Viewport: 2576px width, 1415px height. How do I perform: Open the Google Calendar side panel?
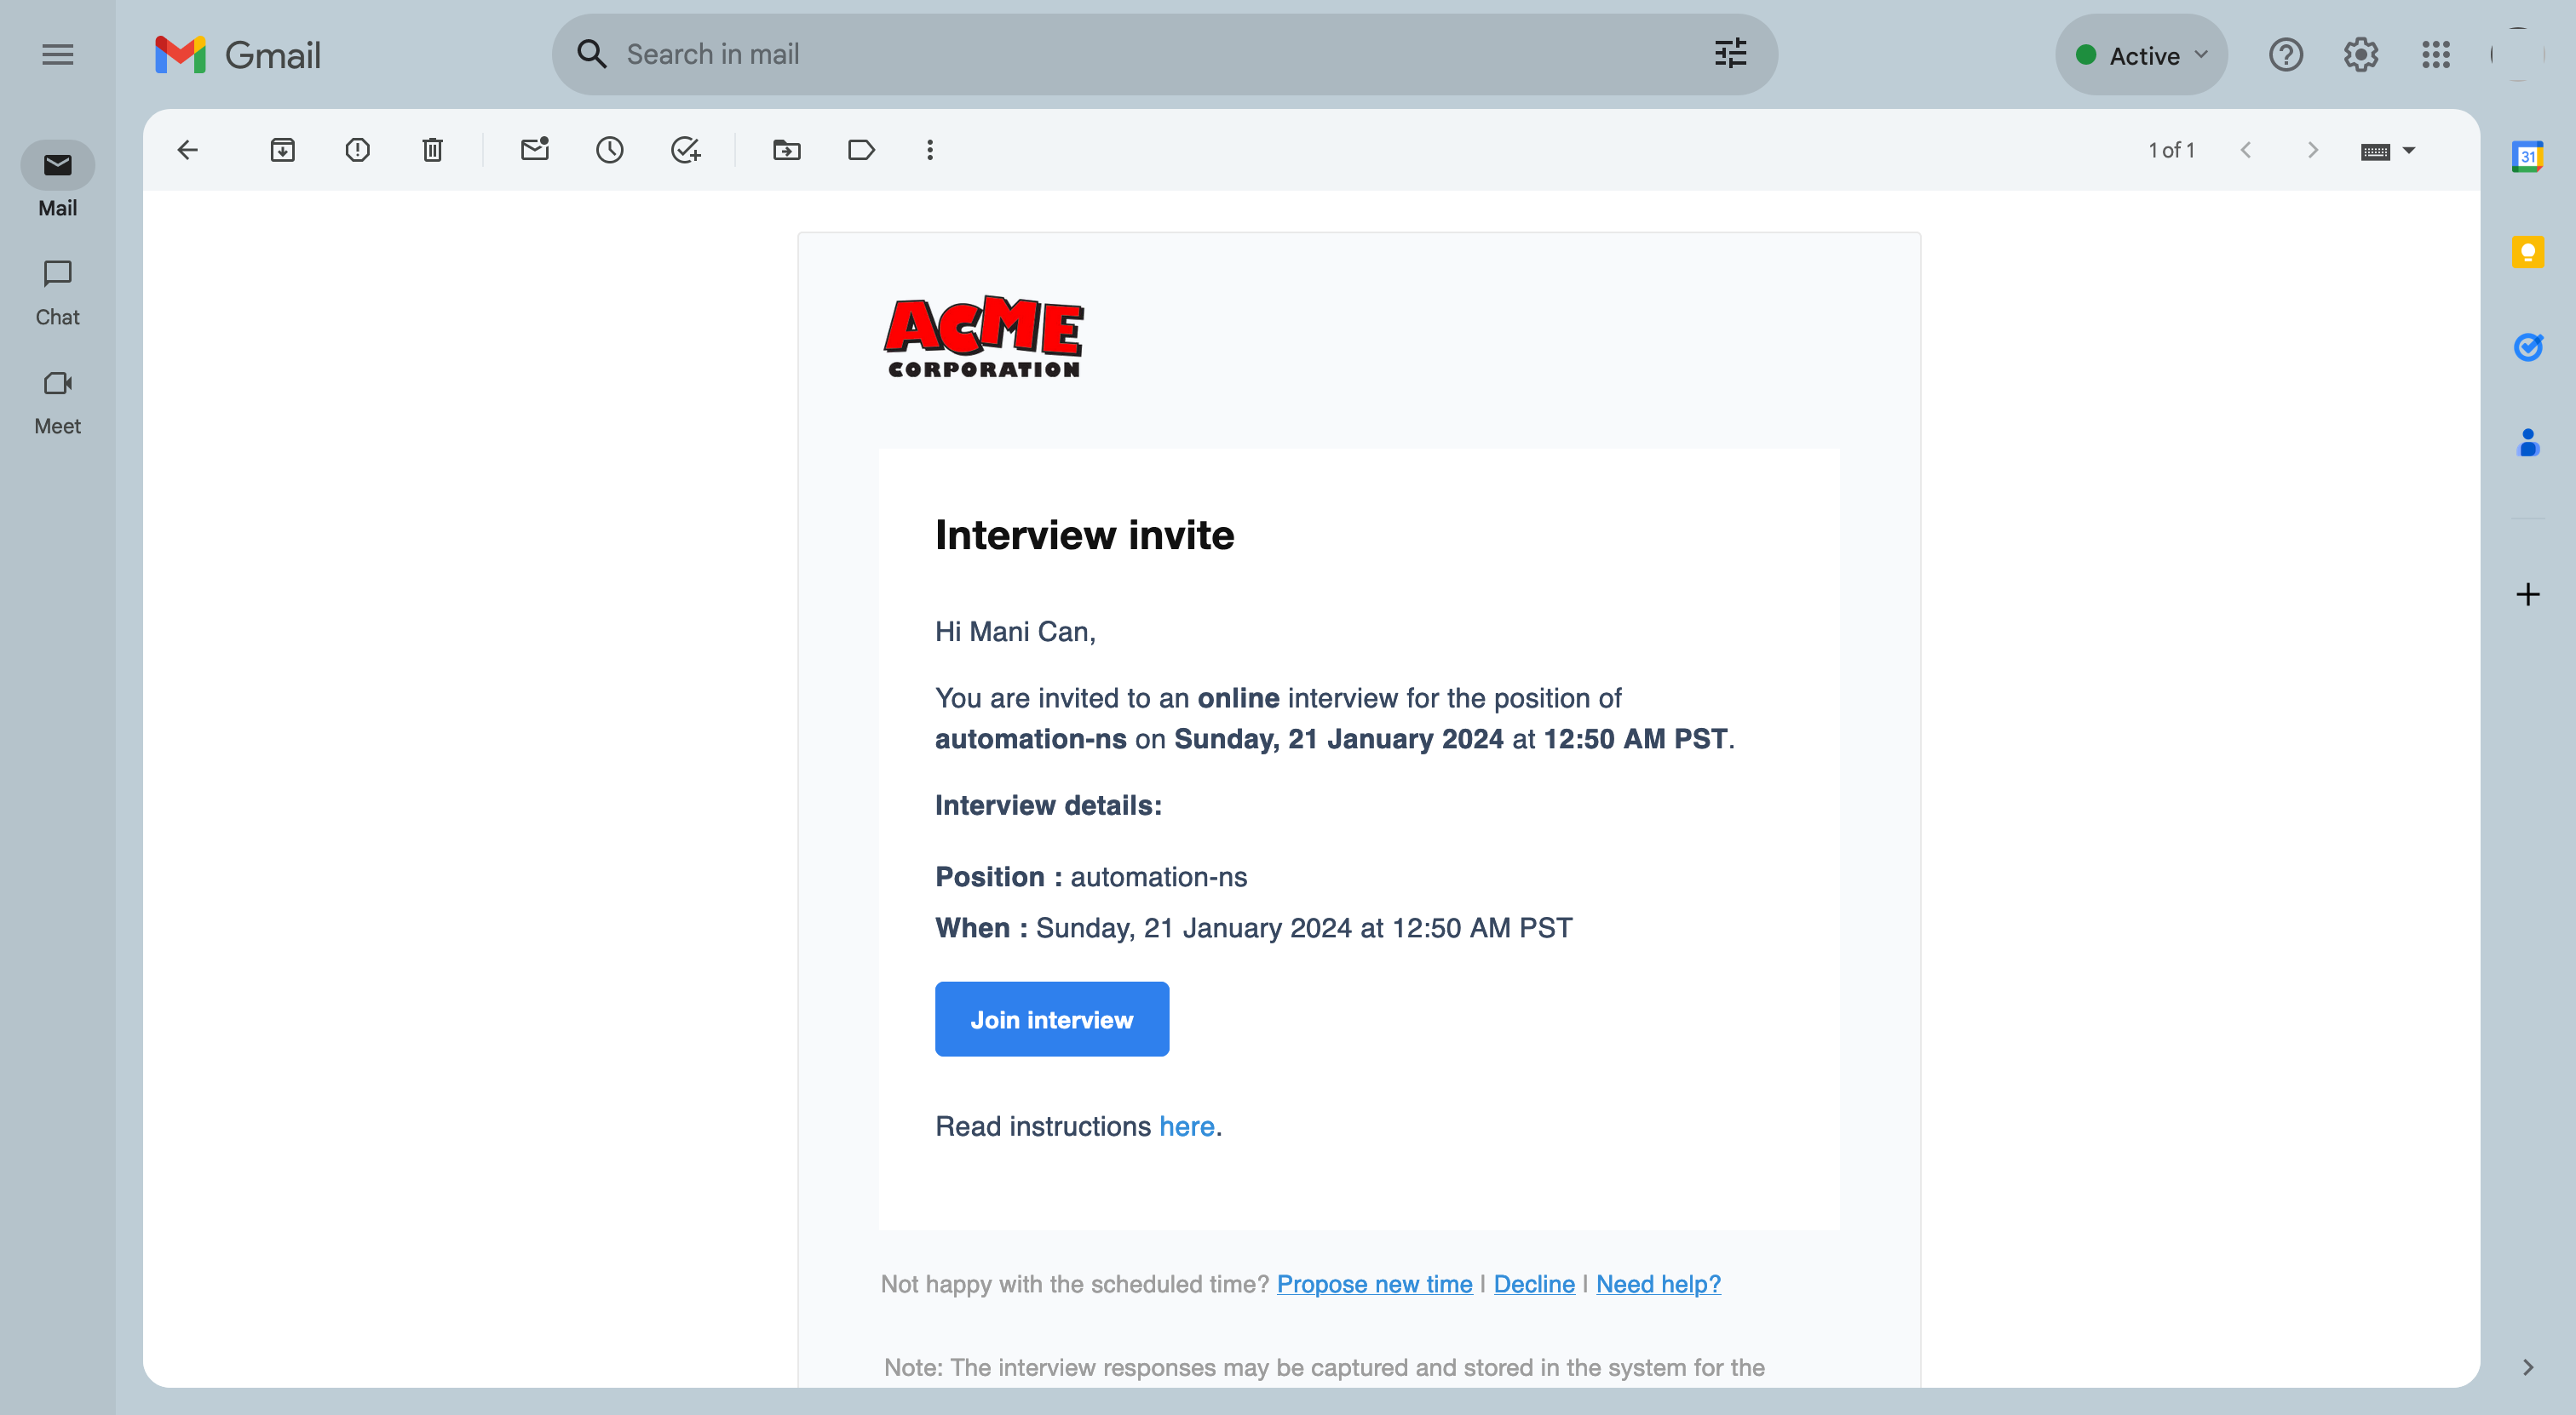tap(2527, 156)
